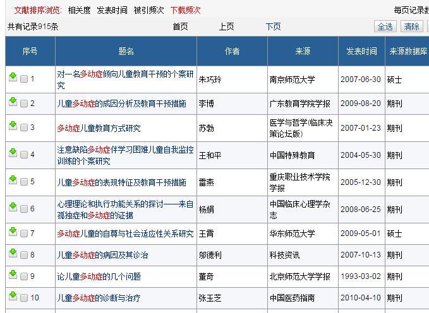Click the 清除 clear button

[x=411, y=27]
